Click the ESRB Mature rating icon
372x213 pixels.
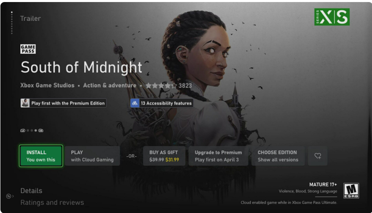351,191
